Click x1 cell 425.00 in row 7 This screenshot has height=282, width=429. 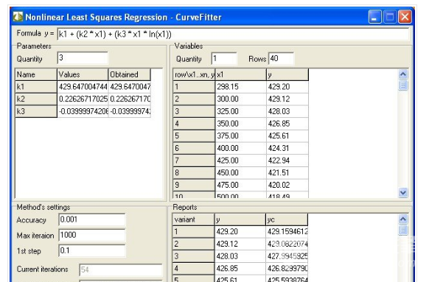click(x=241, y=161)
